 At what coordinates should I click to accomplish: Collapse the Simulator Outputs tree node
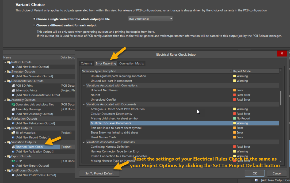(5, 72)
